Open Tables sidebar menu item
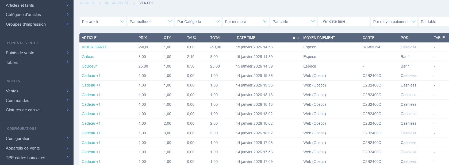The width and height of the screenshot is (449, 165). click(12, 62)
